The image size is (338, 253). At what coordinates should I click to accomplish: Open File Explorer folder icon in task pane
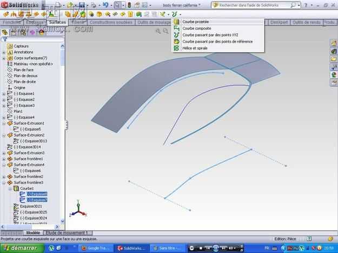click(x=334, y=59)
